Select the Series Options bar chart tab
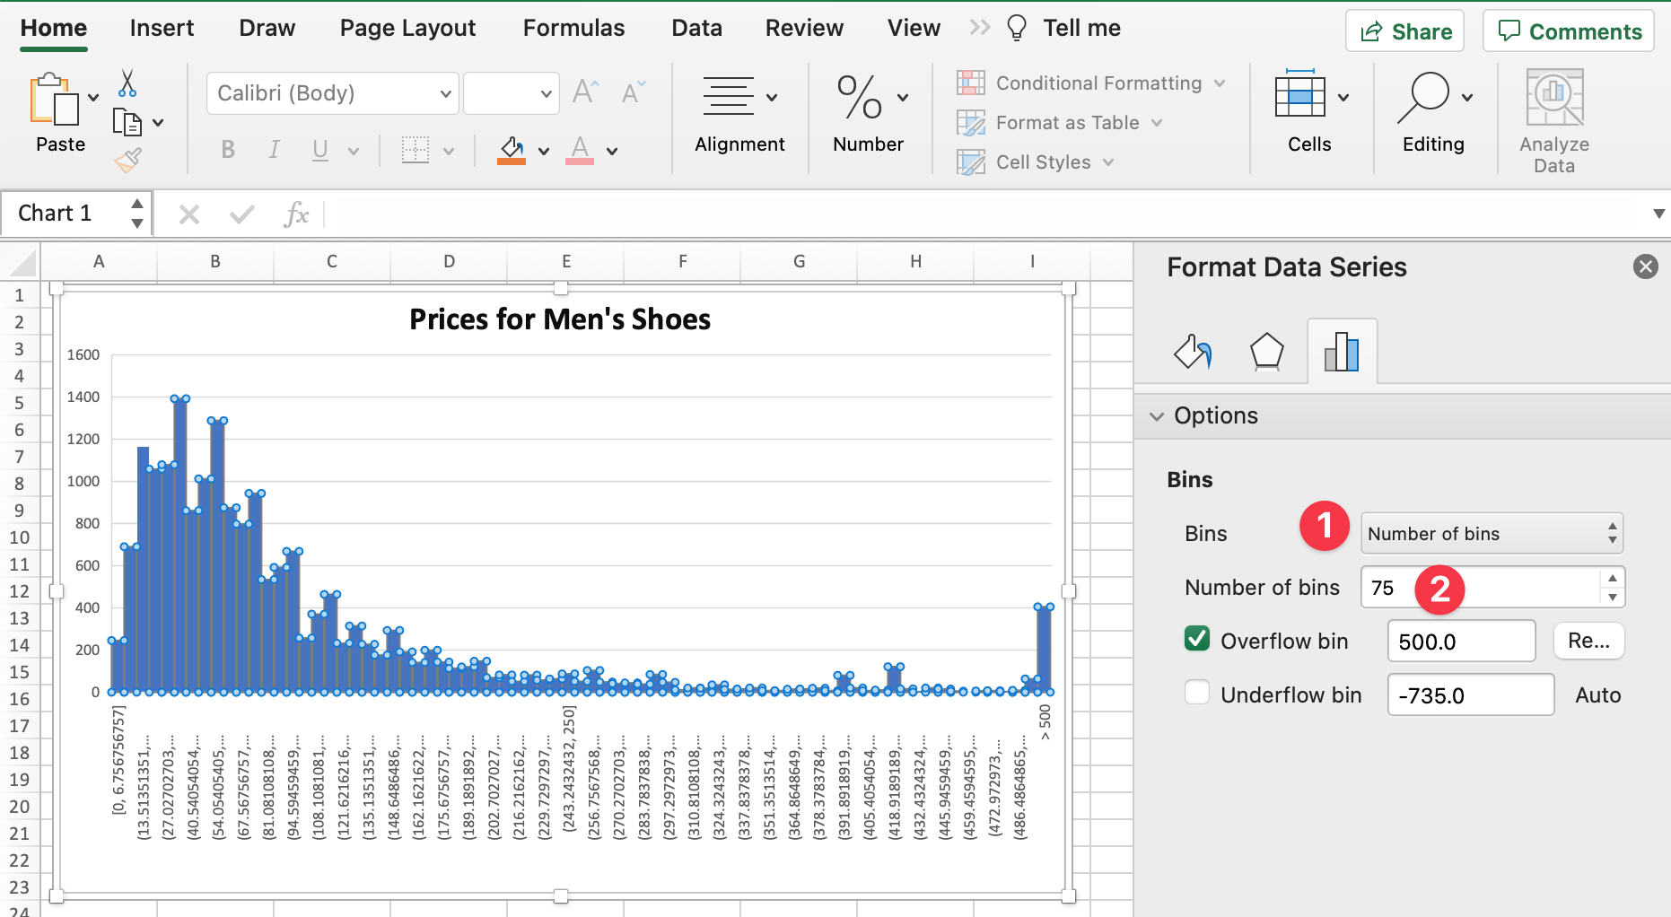Image resolution: width=1671 pixels, height=917 pixels. click(1342, 352)
